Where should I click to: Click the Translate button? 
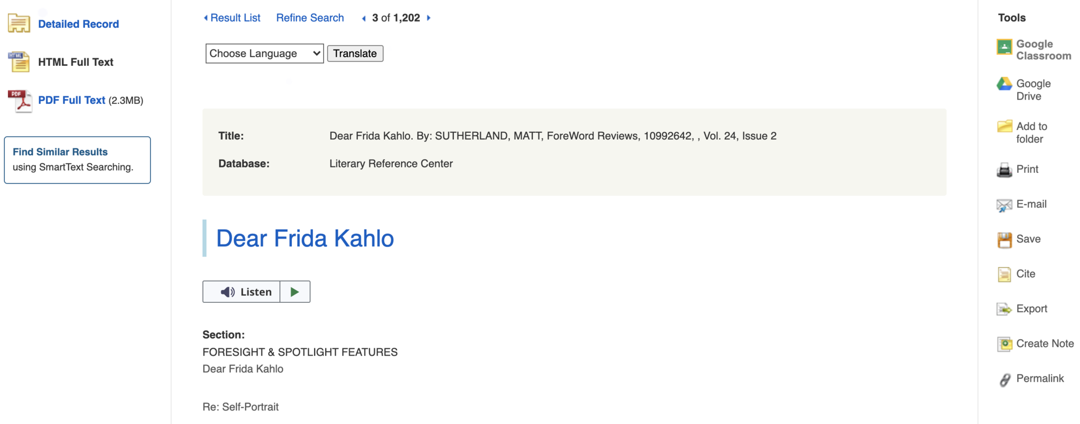pos(355,53)
